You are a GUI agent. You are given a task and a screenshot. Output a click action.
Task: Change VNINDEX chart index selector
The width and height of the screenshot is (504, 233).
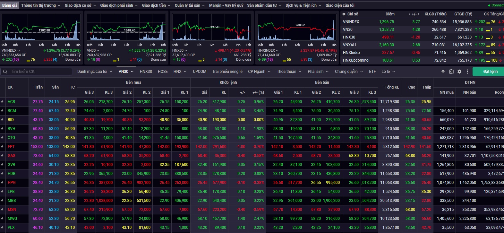coord(11,50)
